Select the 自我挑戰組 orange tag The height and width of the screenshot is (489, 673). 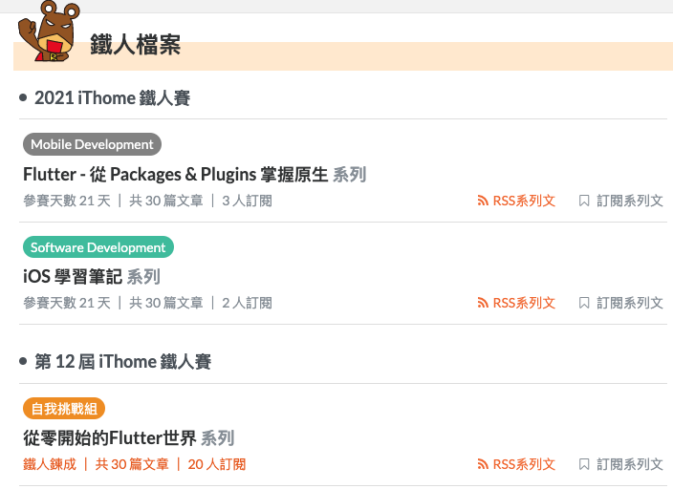[64, 409]
